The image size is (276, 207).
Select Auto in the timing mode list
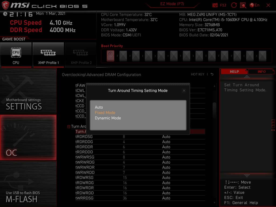(x=99, y=107)
